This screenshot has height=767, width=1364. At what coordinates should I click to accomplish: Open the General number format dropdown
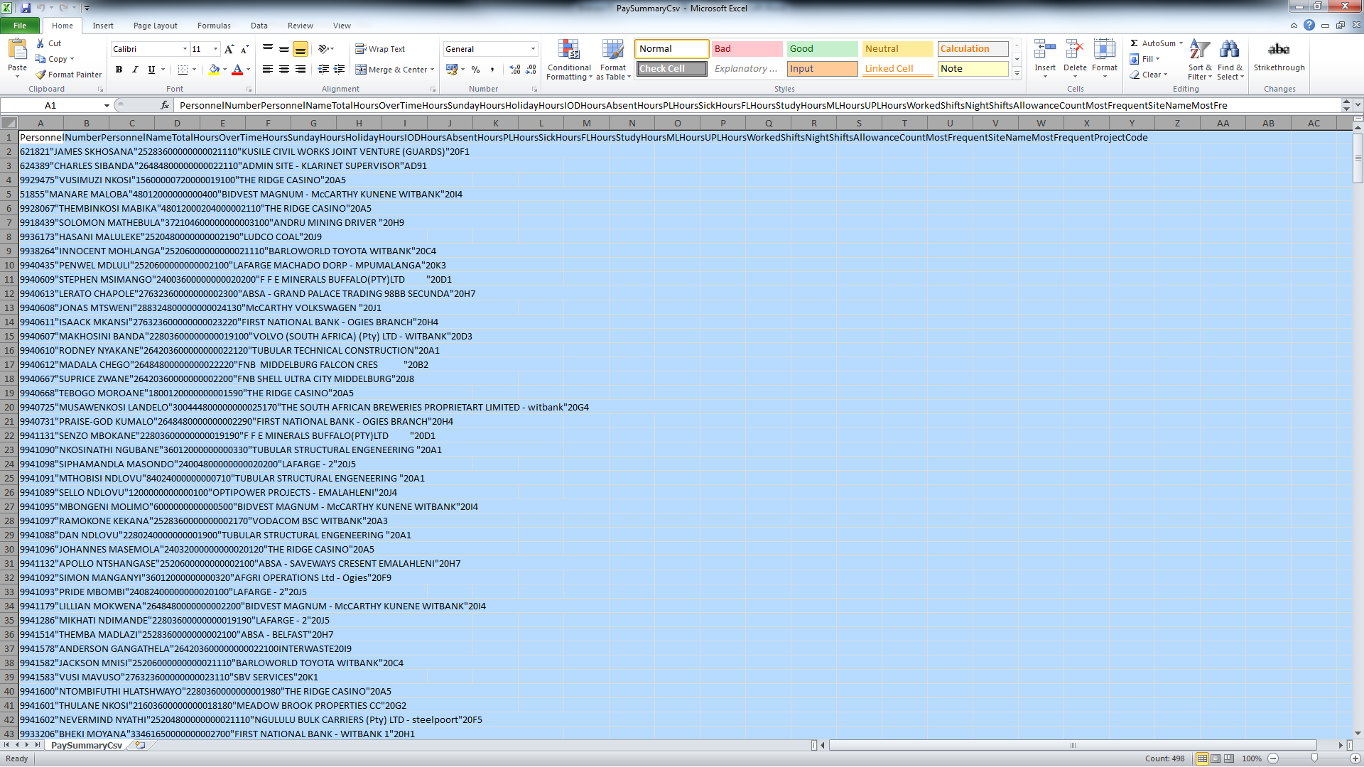pos(533,49)
